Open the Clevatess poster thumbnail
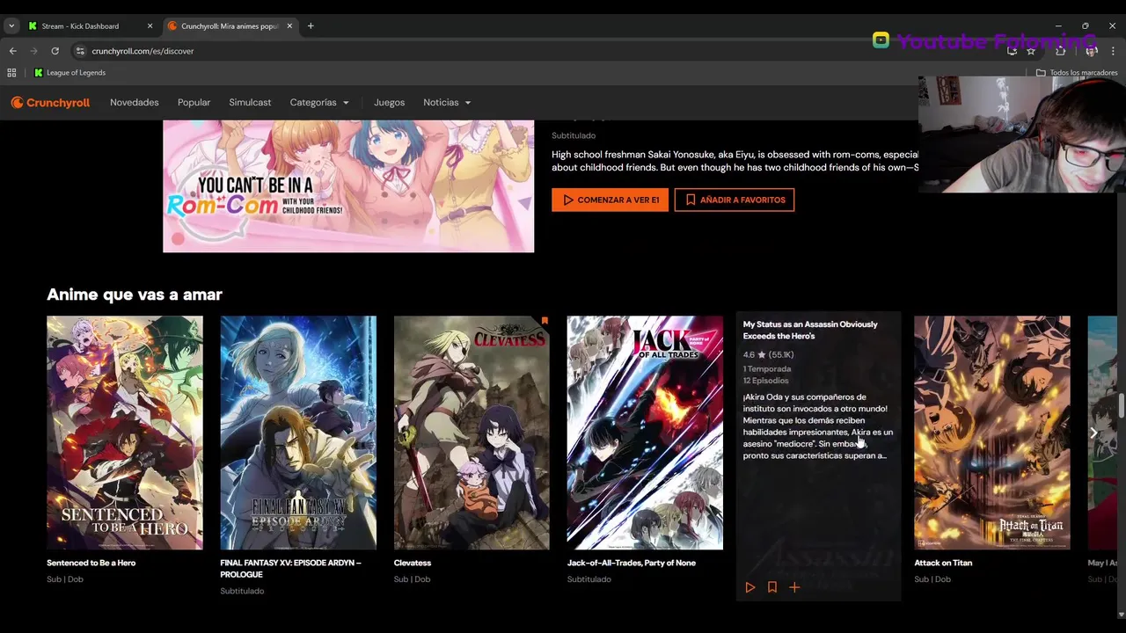 click(472, 433)
